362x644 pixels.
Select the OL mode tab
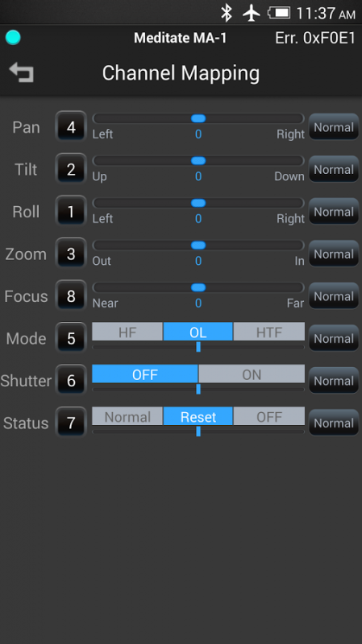click(198, 332)
